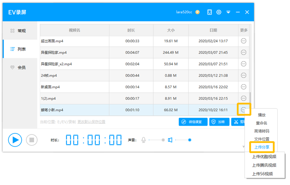290x185 pixels.
Task: Select the 异星探险家_x2.mp4 file name
Action: click(56, 64)
